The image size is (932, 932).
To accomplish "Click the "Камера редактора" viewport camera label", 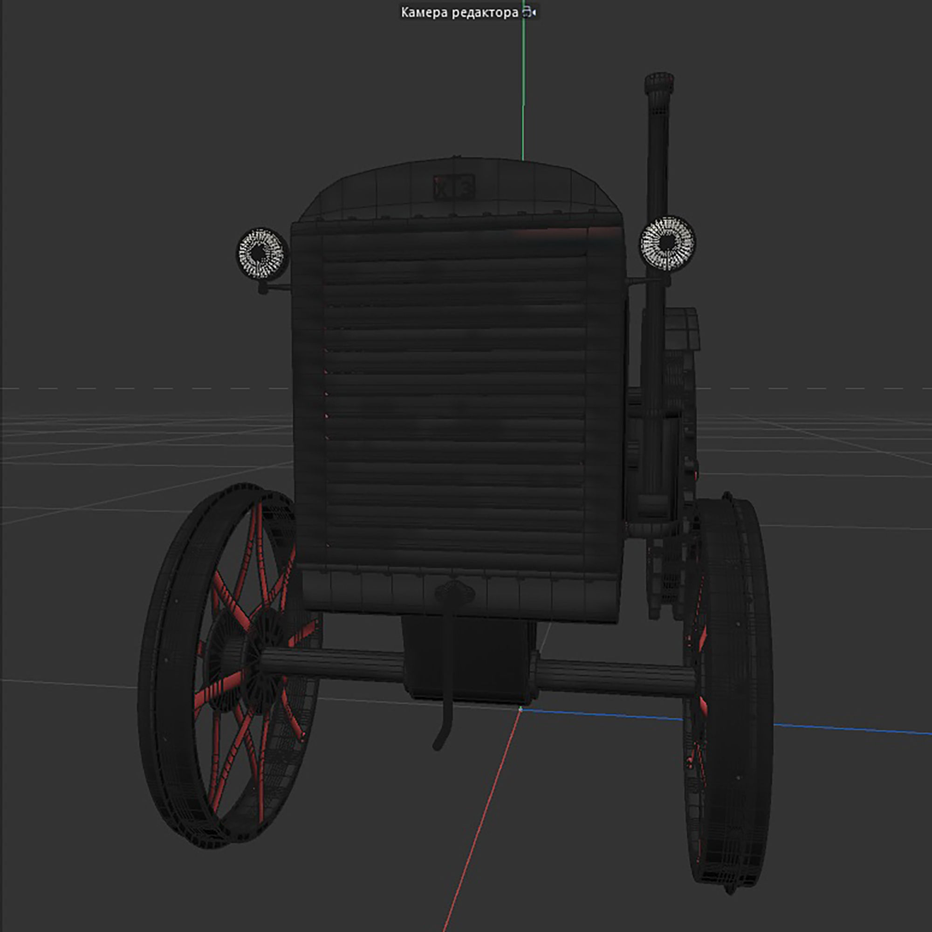I will pyautogui.click(x=459, y=13).
